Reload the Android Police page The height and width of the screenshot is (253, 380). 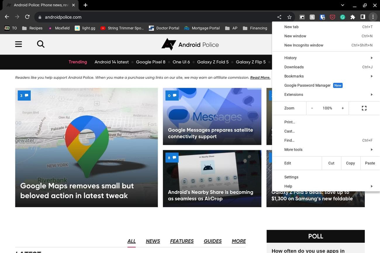pyautogui.click(x=27, y=17)
